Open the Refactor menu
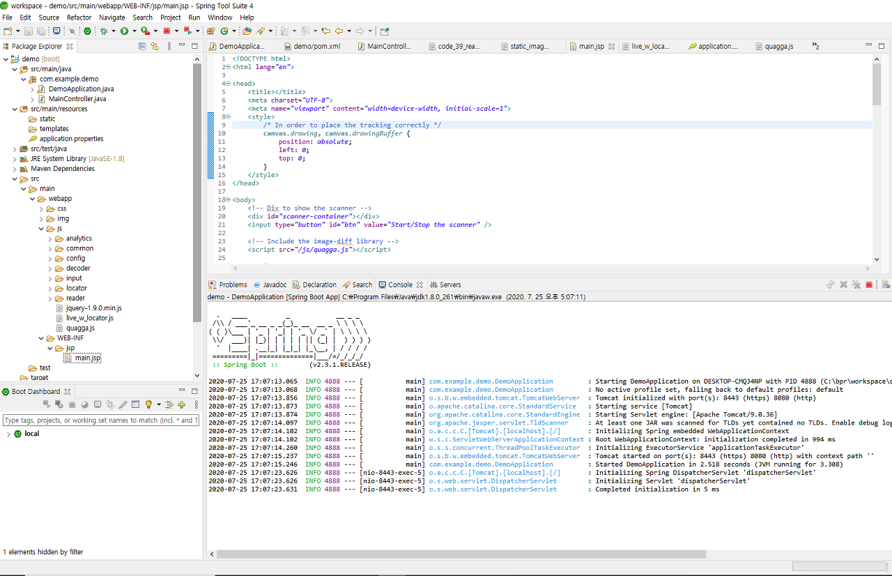Viewport: 892px width, 576px height. [x=79, y=17]
